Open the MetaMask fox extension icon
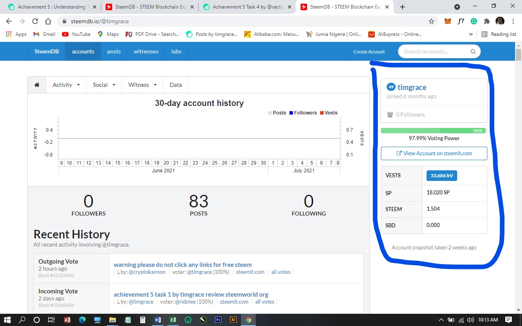This screenshot has width=522, height=326. click(x=447, y=21)
